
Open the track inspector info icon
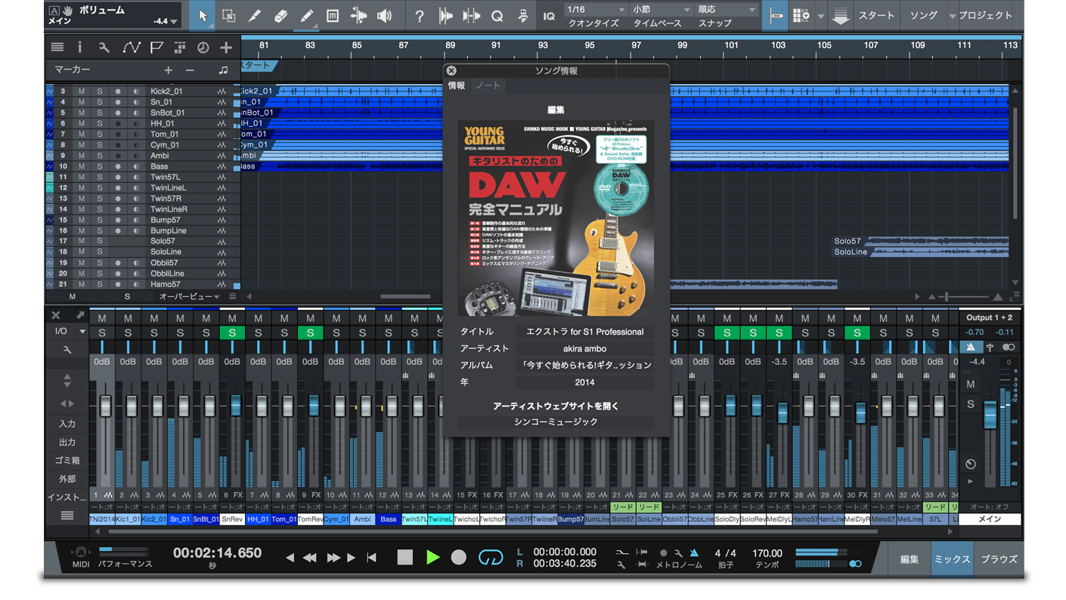tap(79, 48)
